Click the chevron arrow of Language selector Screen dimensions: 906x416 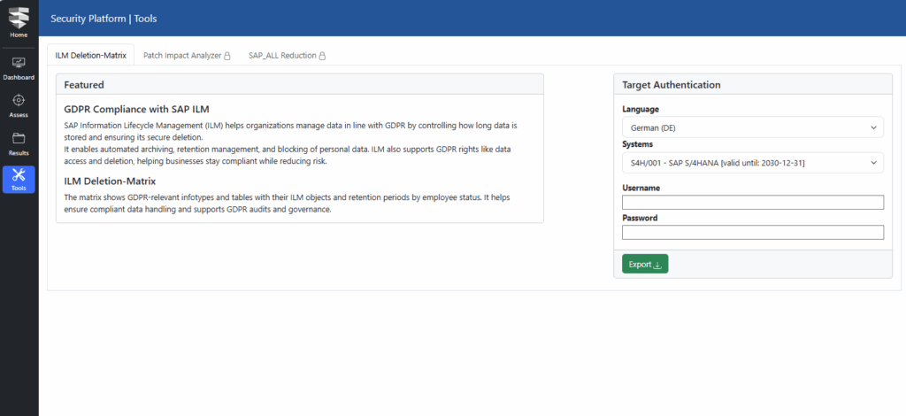coord(874,128)
